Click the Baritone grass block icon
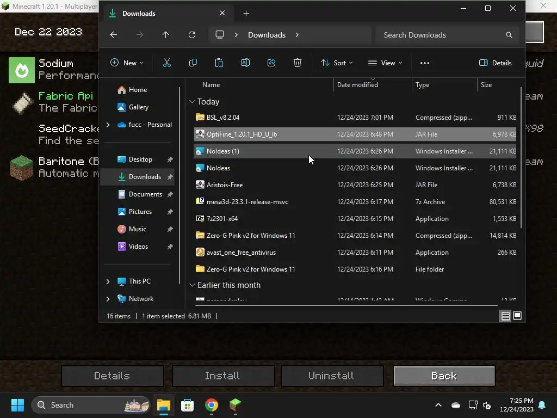This screenshot has width=557, height=418. tap(22, 168)
